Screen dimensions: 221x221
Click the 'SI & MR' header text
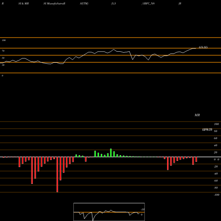tap(23, 4)
